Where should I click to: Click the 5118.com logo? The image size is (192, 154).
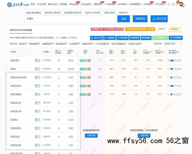18,5
